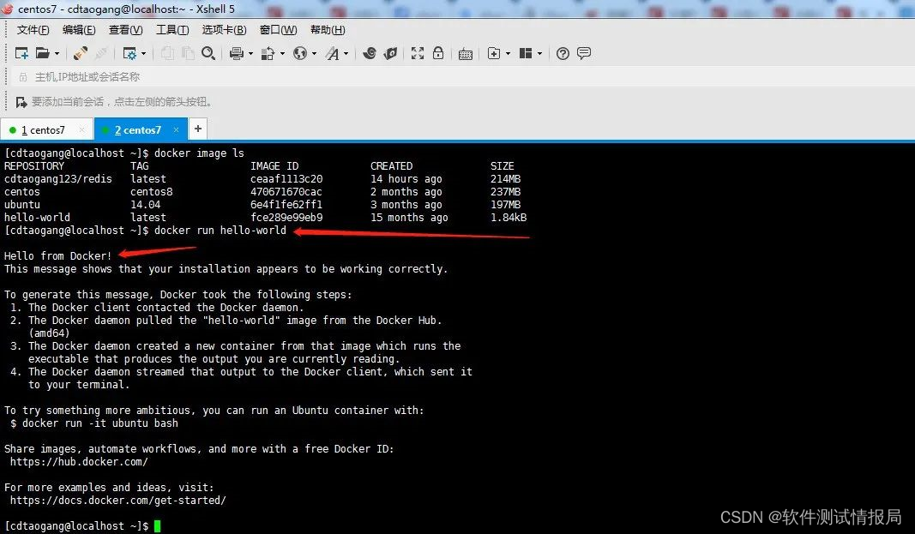Toggle Full Screen mode icon
915x534 pixels.
418,54
